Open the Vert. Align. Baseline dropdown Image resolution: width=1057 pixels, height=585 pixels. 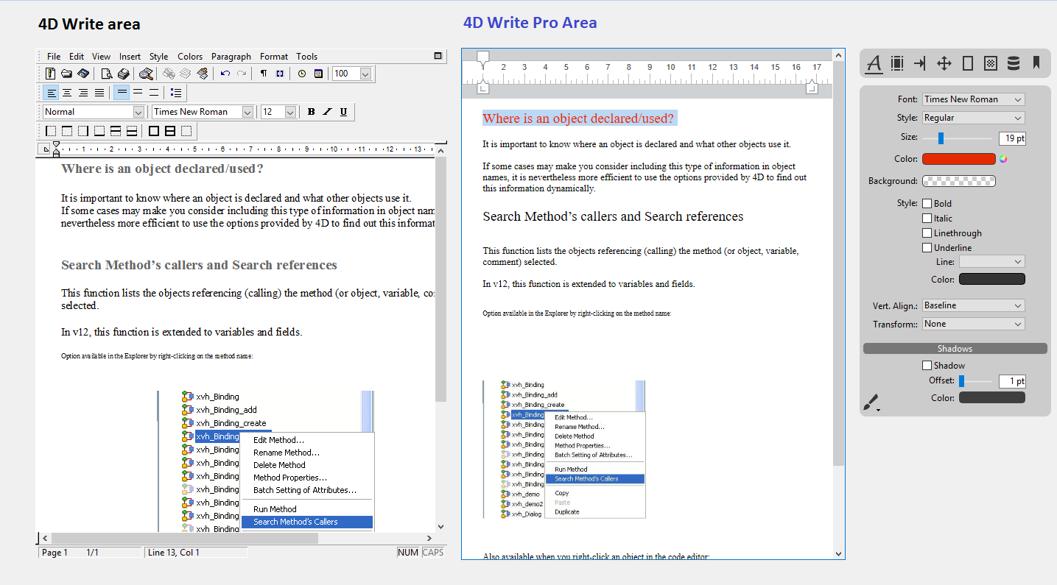pyautogui.click(x=973, y=305)
